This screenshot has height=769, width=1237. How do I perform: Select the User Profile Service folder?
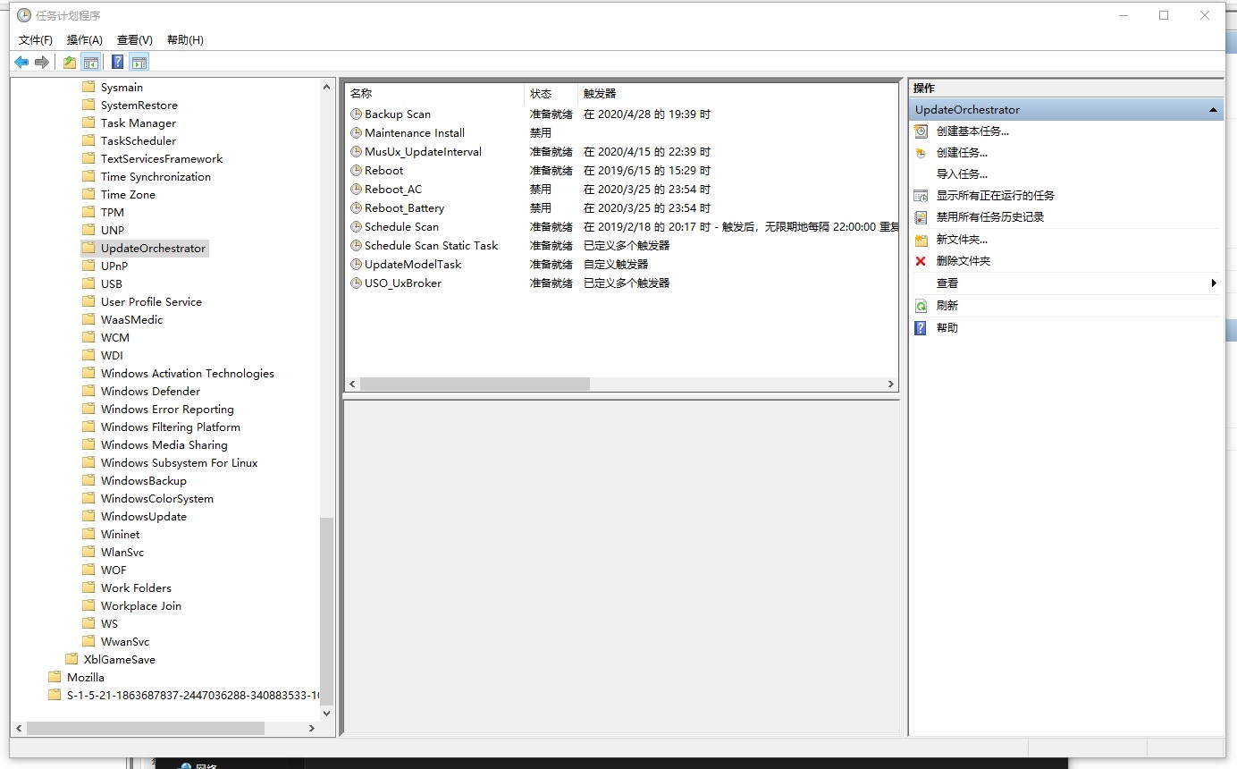click(x=151, y=301)
